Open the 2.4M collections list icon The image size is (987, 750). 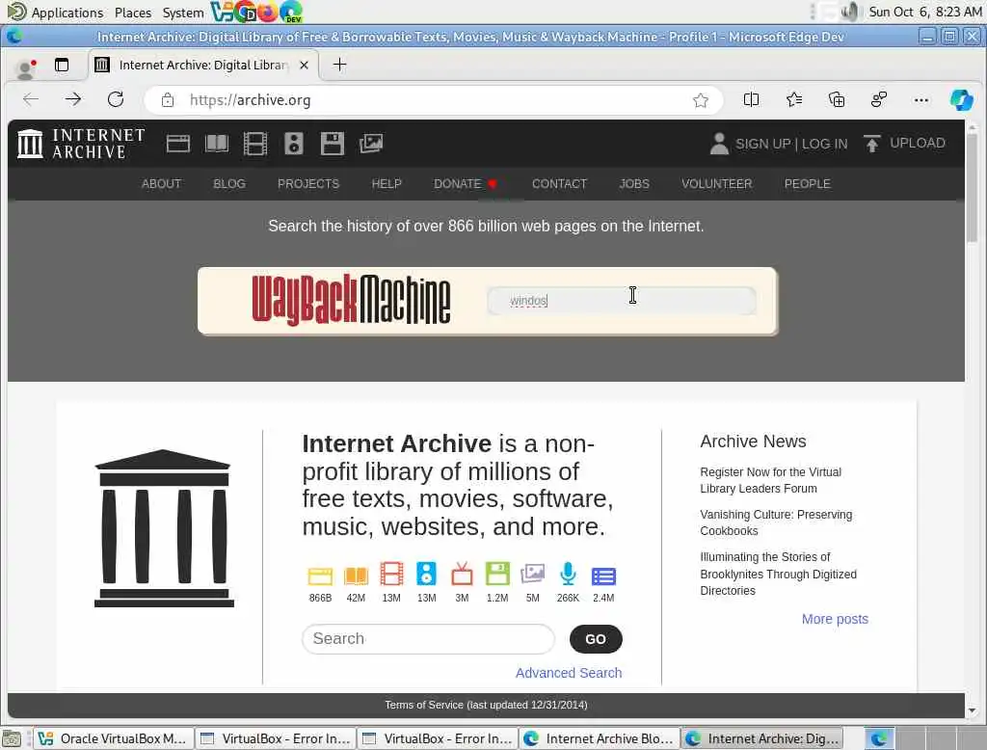(x=603, y=576)
